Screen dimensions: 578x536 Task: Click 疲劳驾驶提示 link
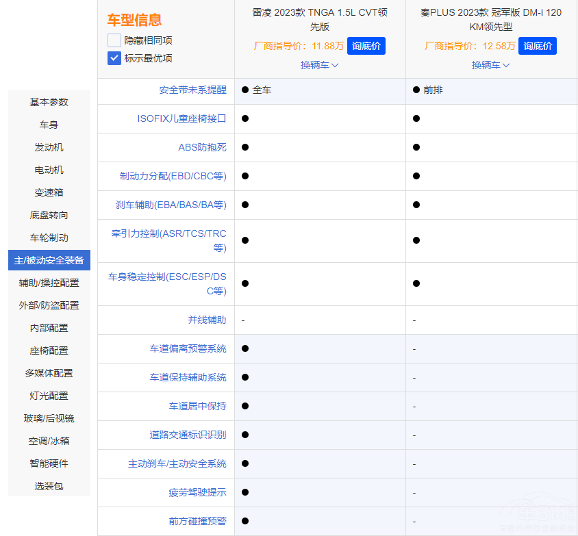click(197, 492)
